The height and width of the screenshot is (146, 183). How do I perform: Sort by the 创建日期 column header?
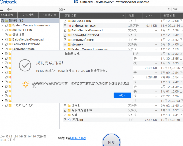click(172, 16)
